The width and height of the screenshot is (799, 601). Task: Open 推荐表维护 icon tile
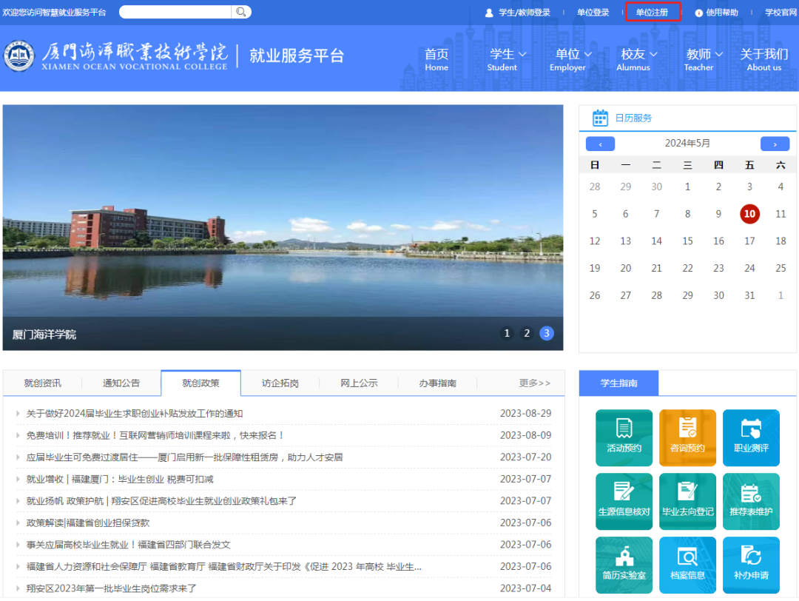pyautogui.click(x=751, y=501)
